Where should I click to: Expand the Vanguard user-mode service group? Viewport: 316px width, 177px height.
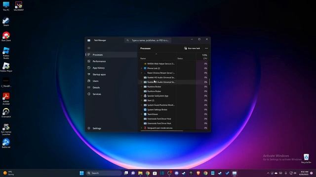coord(142,128)
